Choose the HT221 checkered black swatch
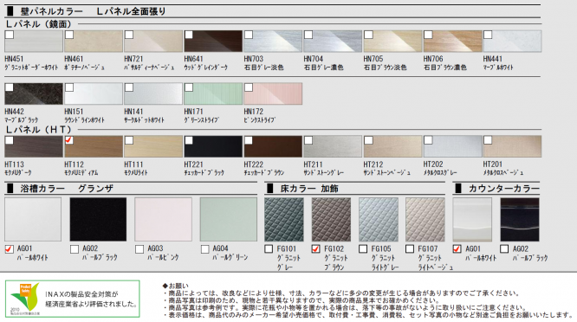The image size is (577, 322). 213,146
